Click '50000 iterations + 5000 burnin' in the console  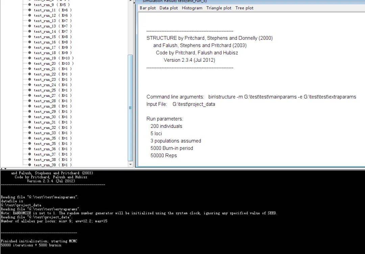[31, 245]
